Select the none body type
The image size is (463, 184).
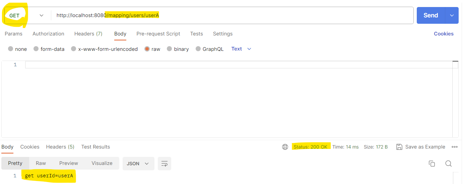tap(17, 49)
